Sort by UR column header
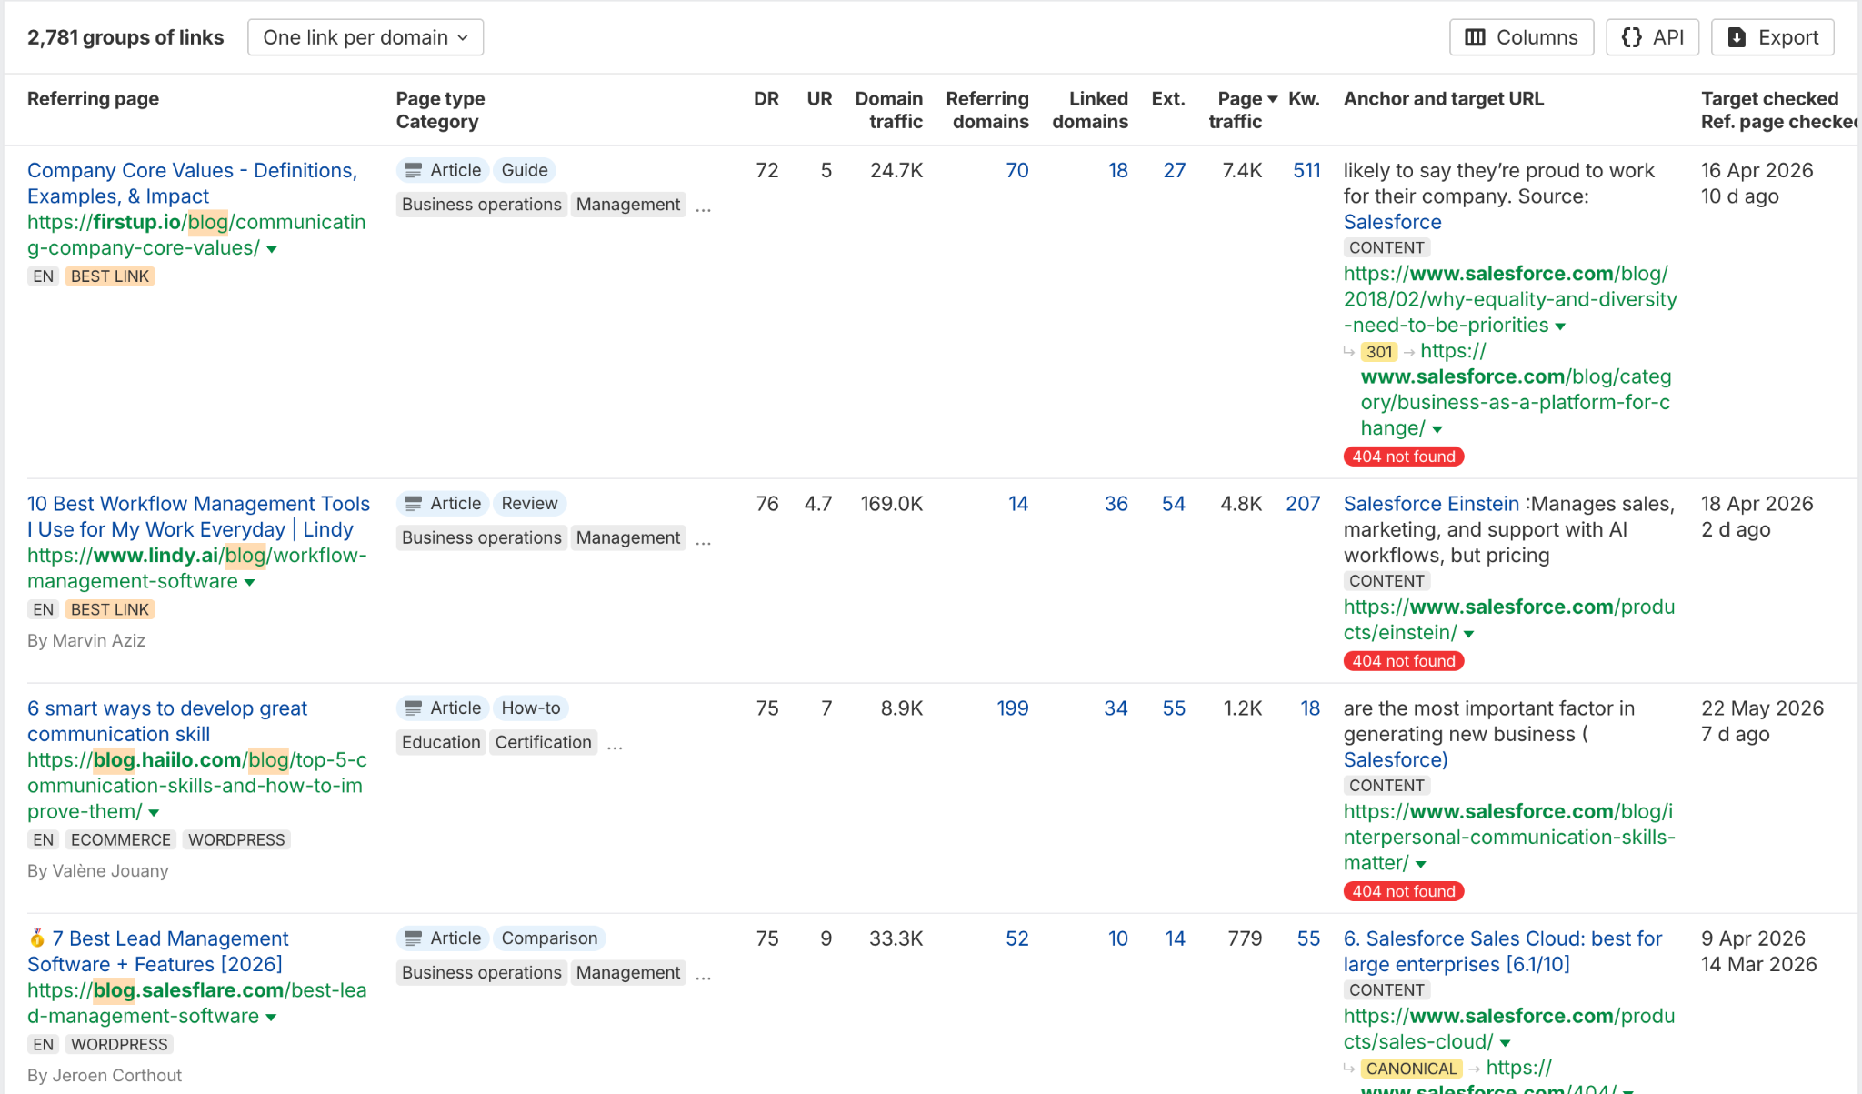This screenshot has height=1094, width=1862. click(x=819, y=98)
